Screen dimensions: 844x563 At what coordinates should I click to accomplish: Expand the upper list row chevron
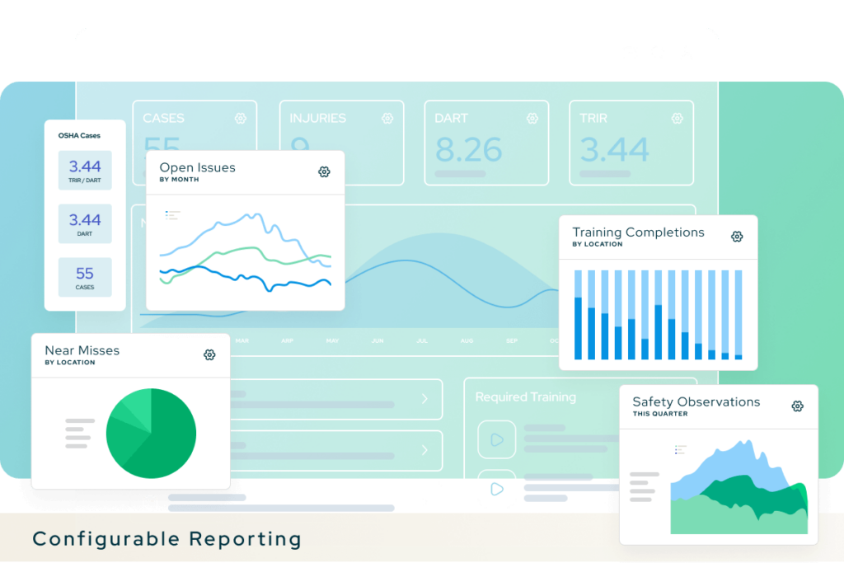(x=425, y=399)
